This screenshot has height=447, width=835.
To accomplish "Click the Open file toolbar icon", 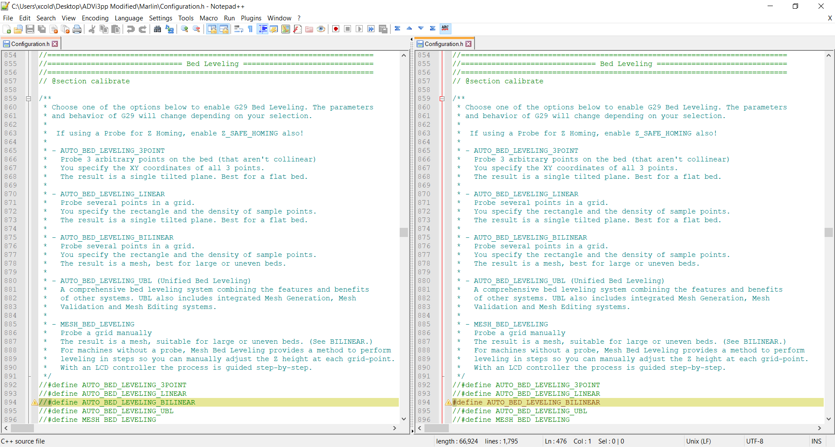I will 18,29.
